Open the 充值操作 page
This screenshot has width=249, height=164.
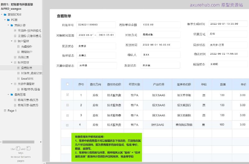(27, 46)
